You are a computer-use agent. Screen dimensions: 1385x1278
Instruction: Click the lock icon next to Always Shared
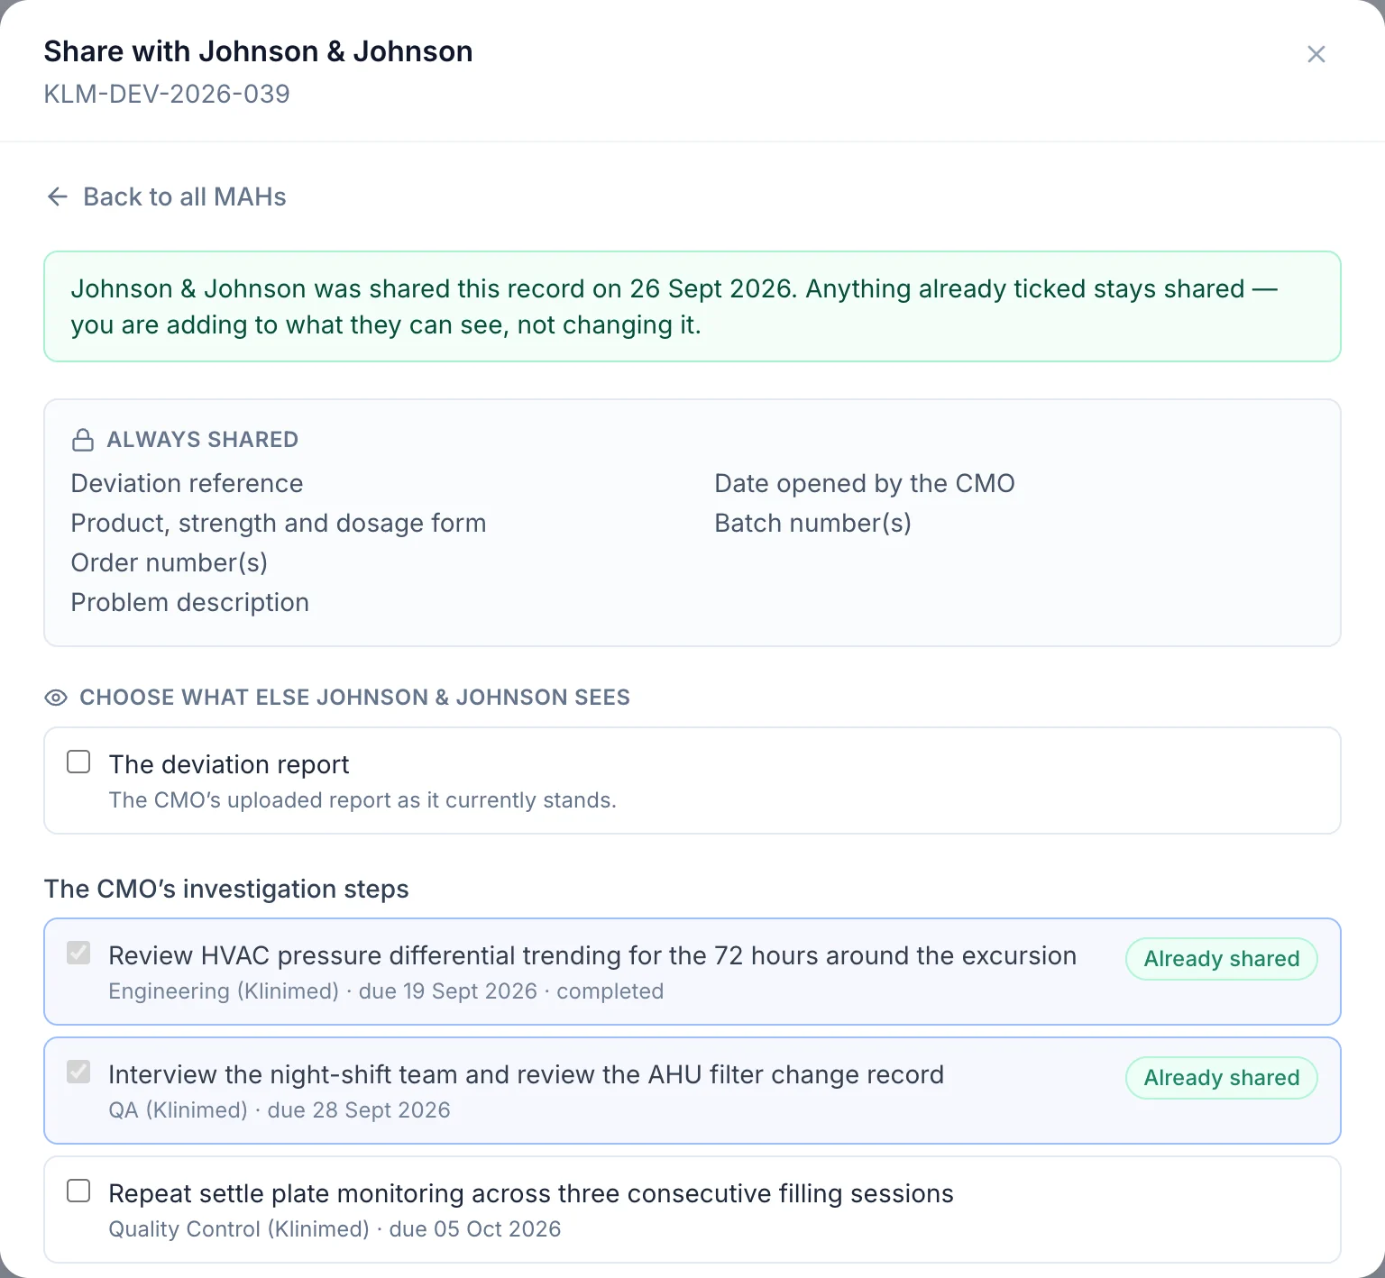click(83, 440)
